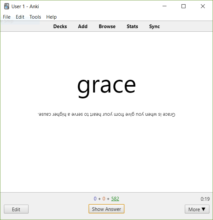213x220 pixels.
Task: Open the File menu
Action: pyautogui.click(x=7, y=17)
